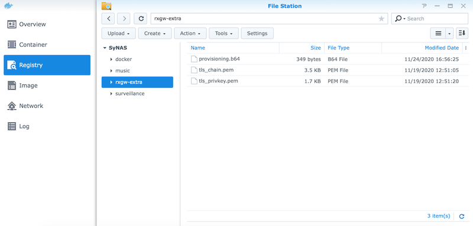Screen dimensions: 473x226
Task: Open File Station Settings
Action: (257, 34)
